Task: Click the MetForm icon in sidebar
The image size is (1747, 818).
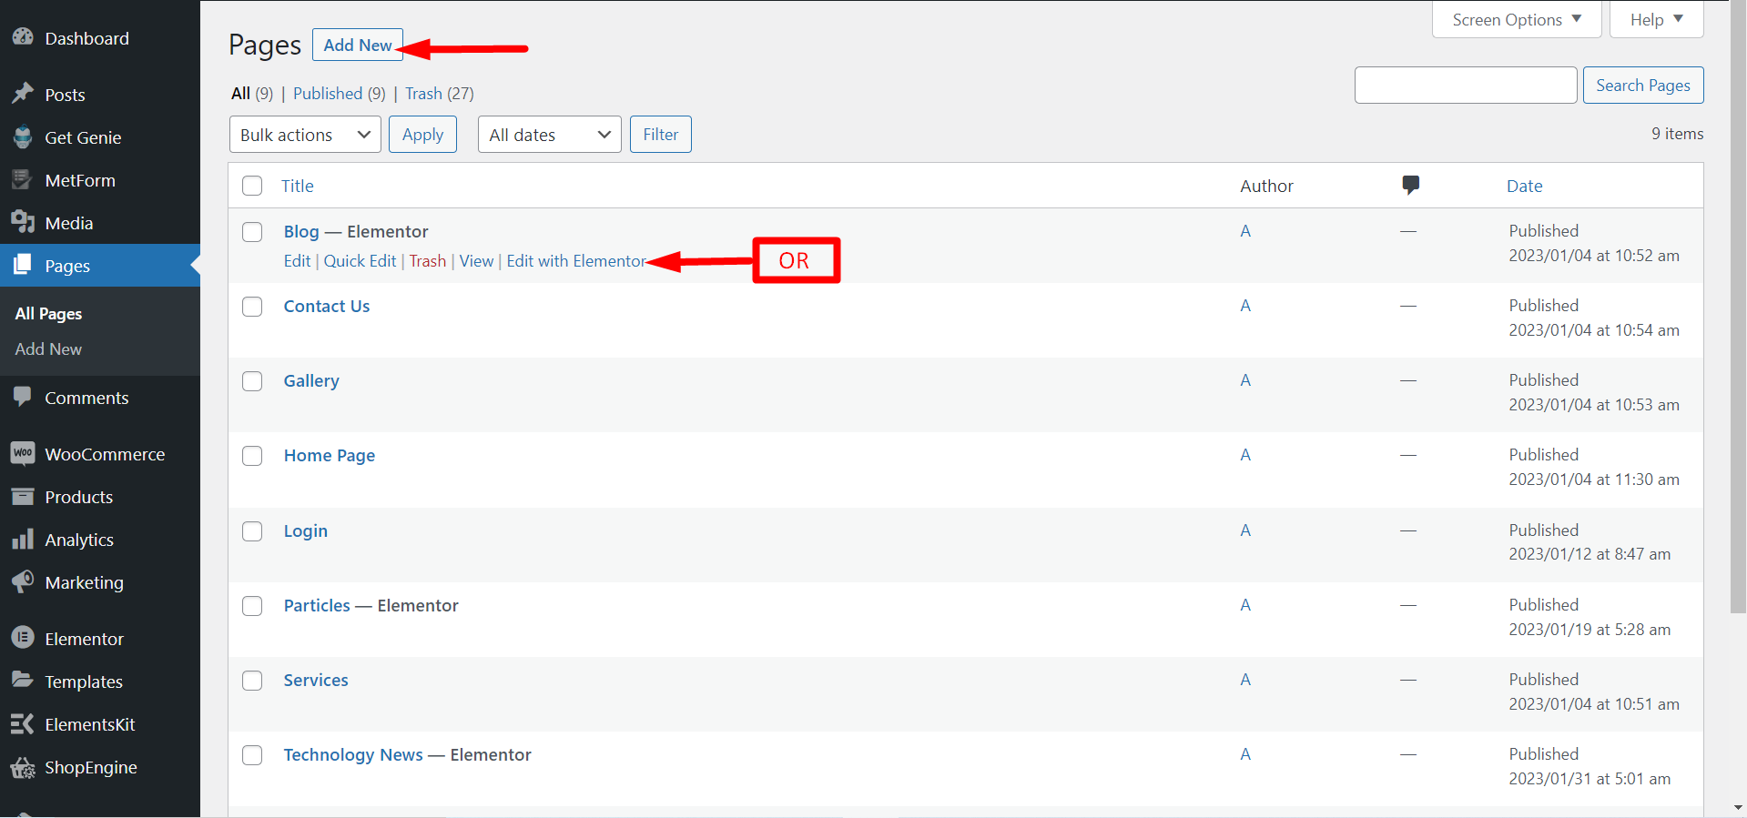Action: [23, 179]
